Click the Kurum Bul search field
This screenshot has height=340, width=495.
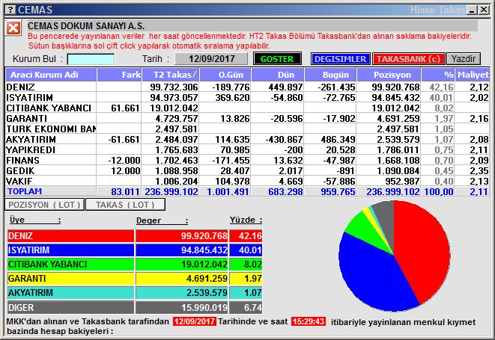tap(91, 59)
